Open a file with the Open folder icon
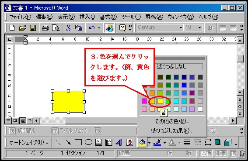Screen dimensions: 248x161 point(22,28)
